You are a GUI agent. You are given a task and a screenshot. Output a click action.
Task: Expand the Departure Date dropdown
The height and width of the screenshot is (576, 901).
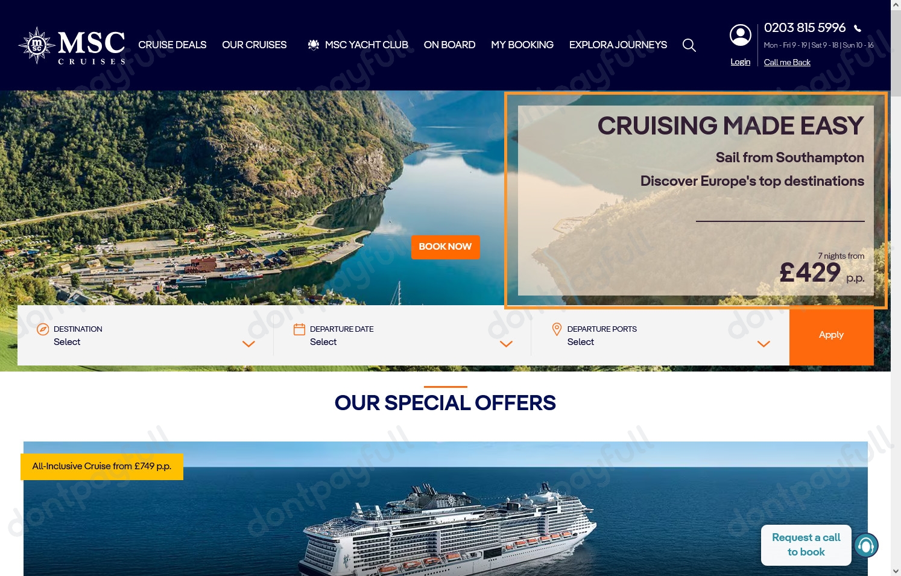pos(402,335)
